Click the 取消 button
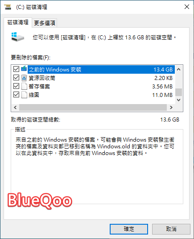 point(171,229)
